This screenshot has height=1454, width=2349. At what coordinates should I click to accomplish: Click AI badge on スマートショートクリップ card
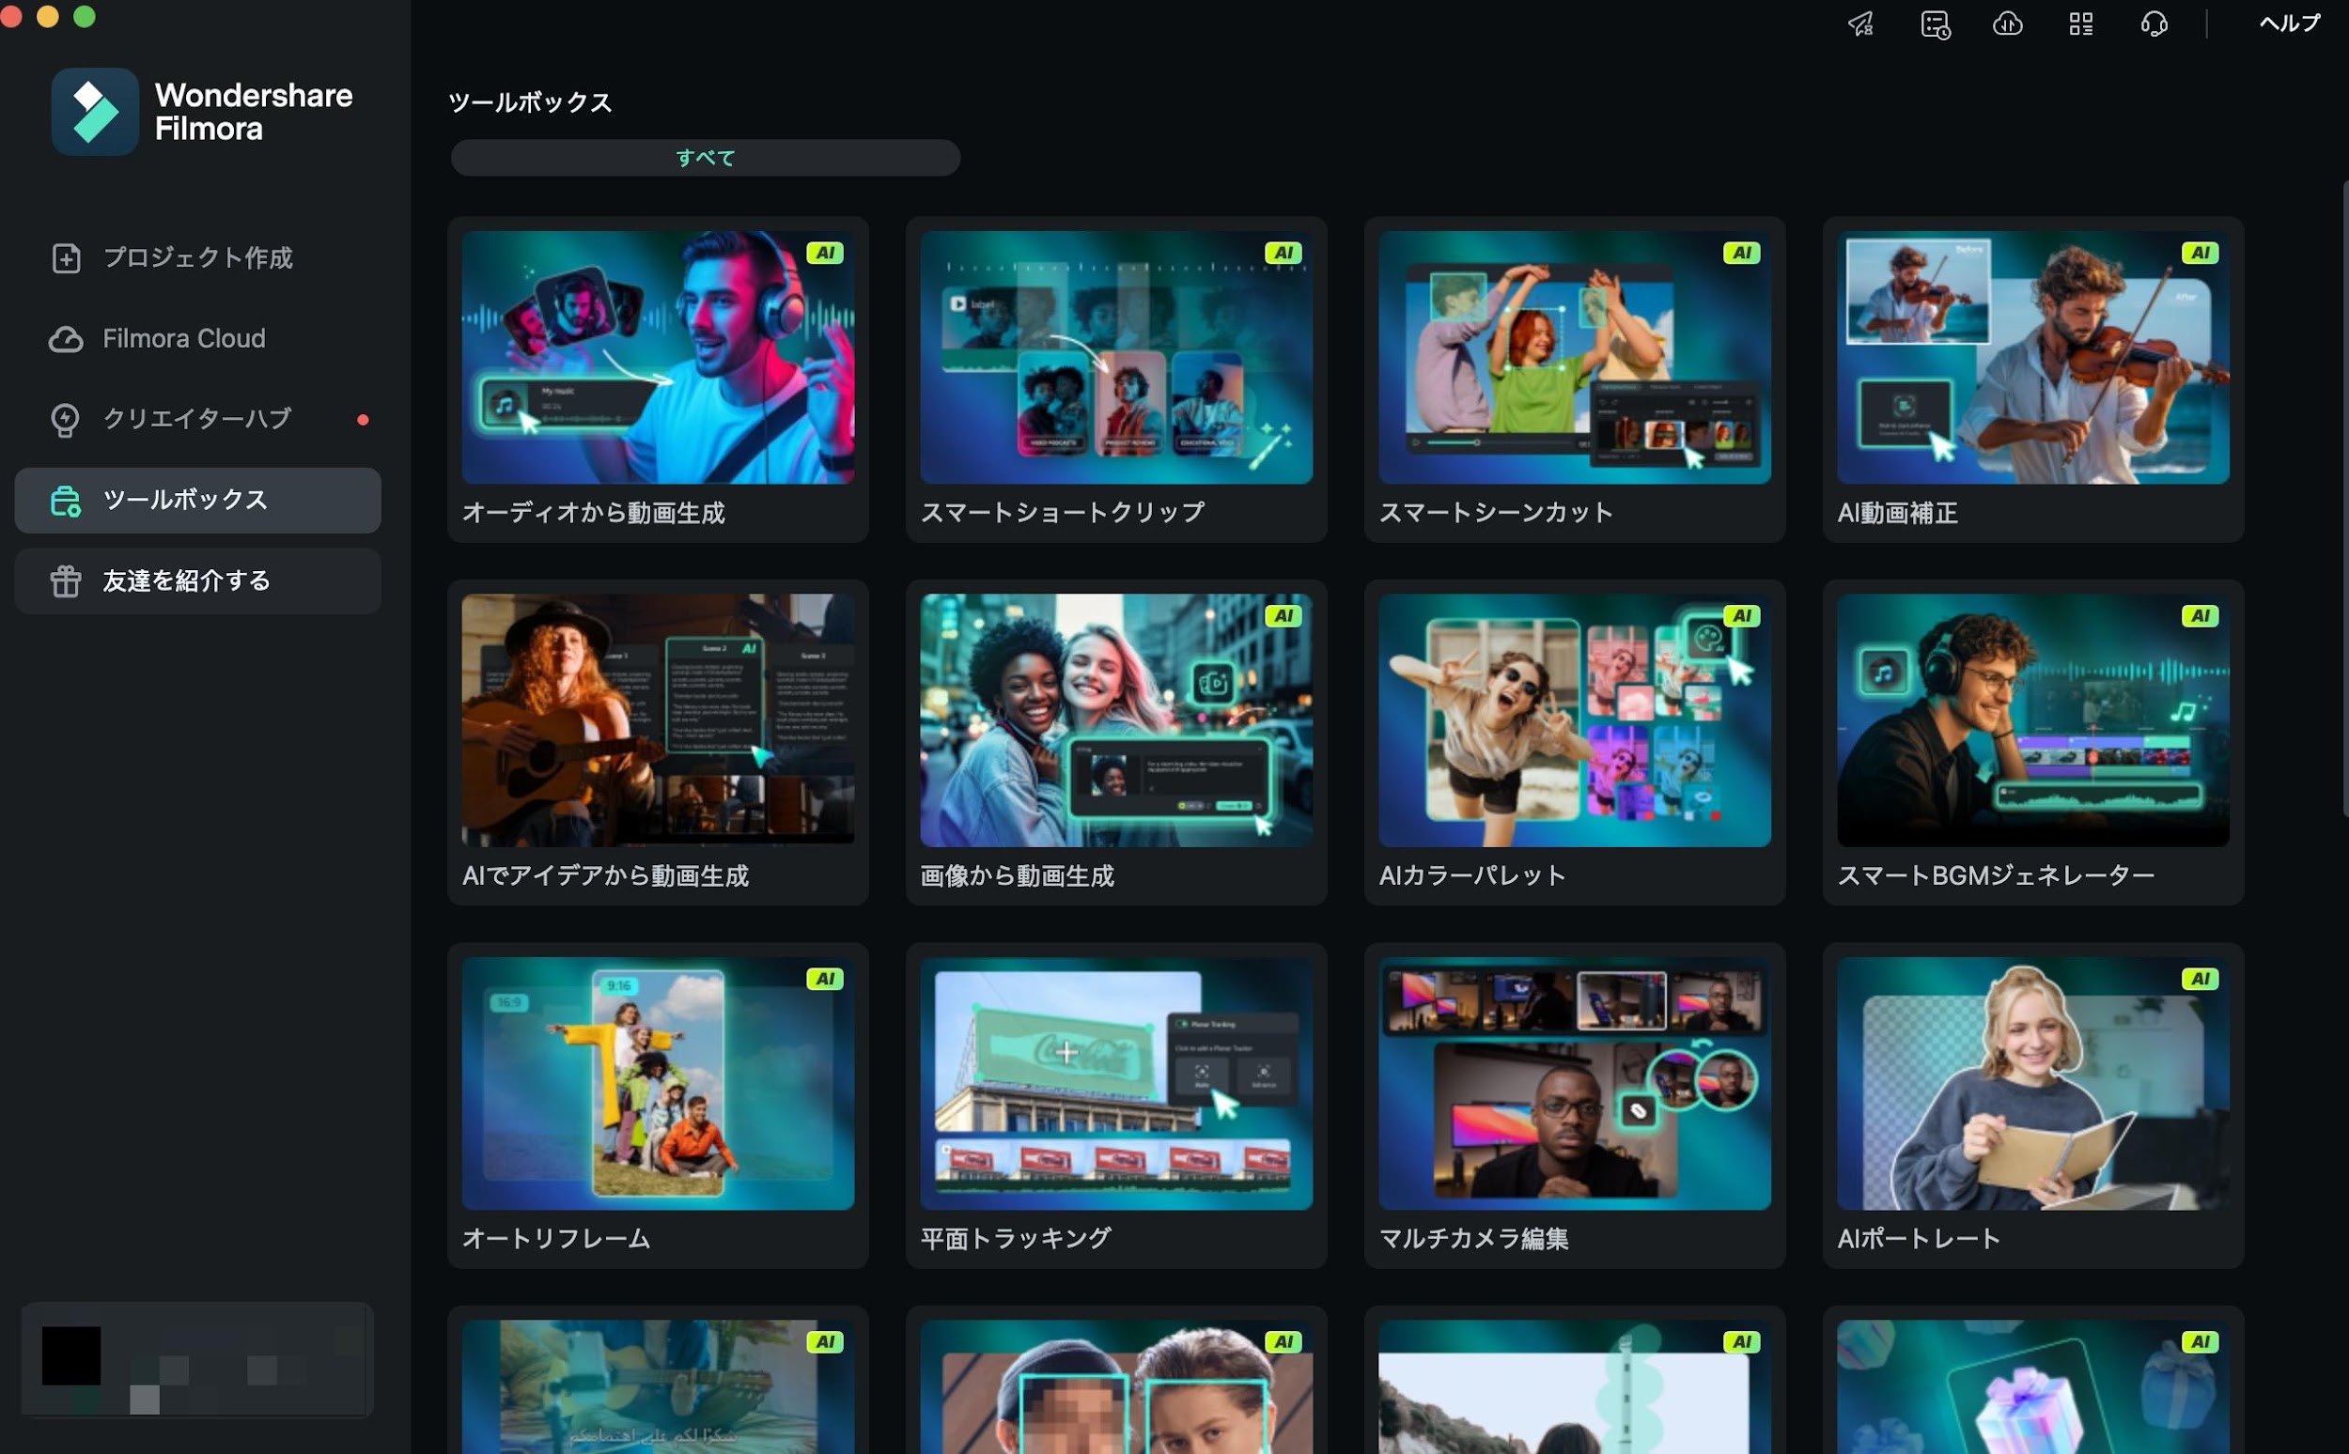click(1283, 253)
